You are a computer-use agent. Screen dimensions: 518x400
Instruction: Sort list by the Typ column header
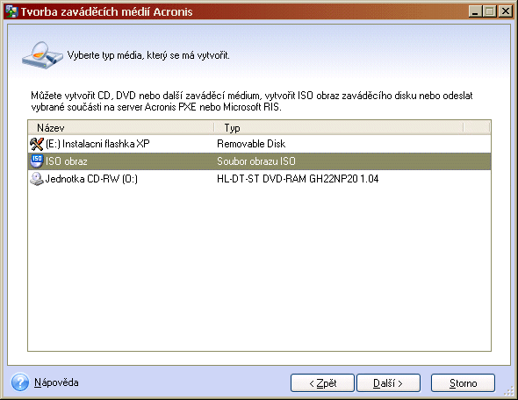click(x=339, y=127)
